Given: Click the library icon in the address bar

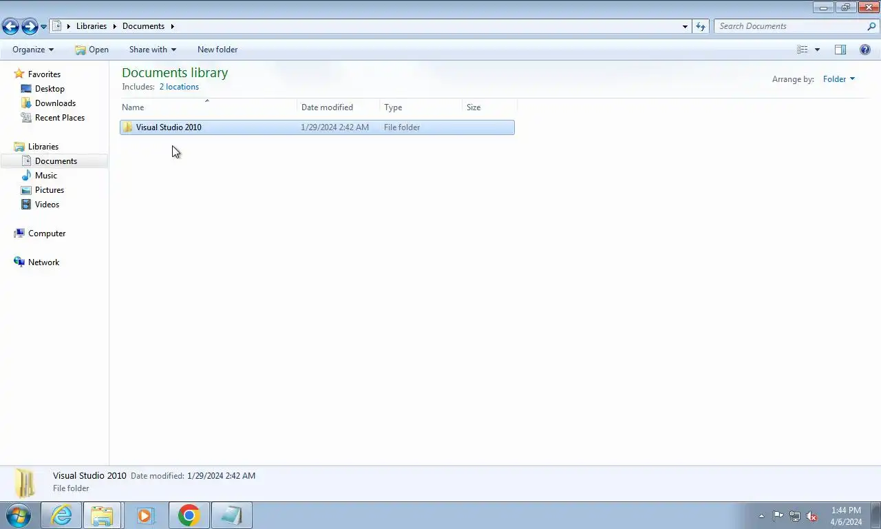Looking at the screenshot, I should coord(57,26).
